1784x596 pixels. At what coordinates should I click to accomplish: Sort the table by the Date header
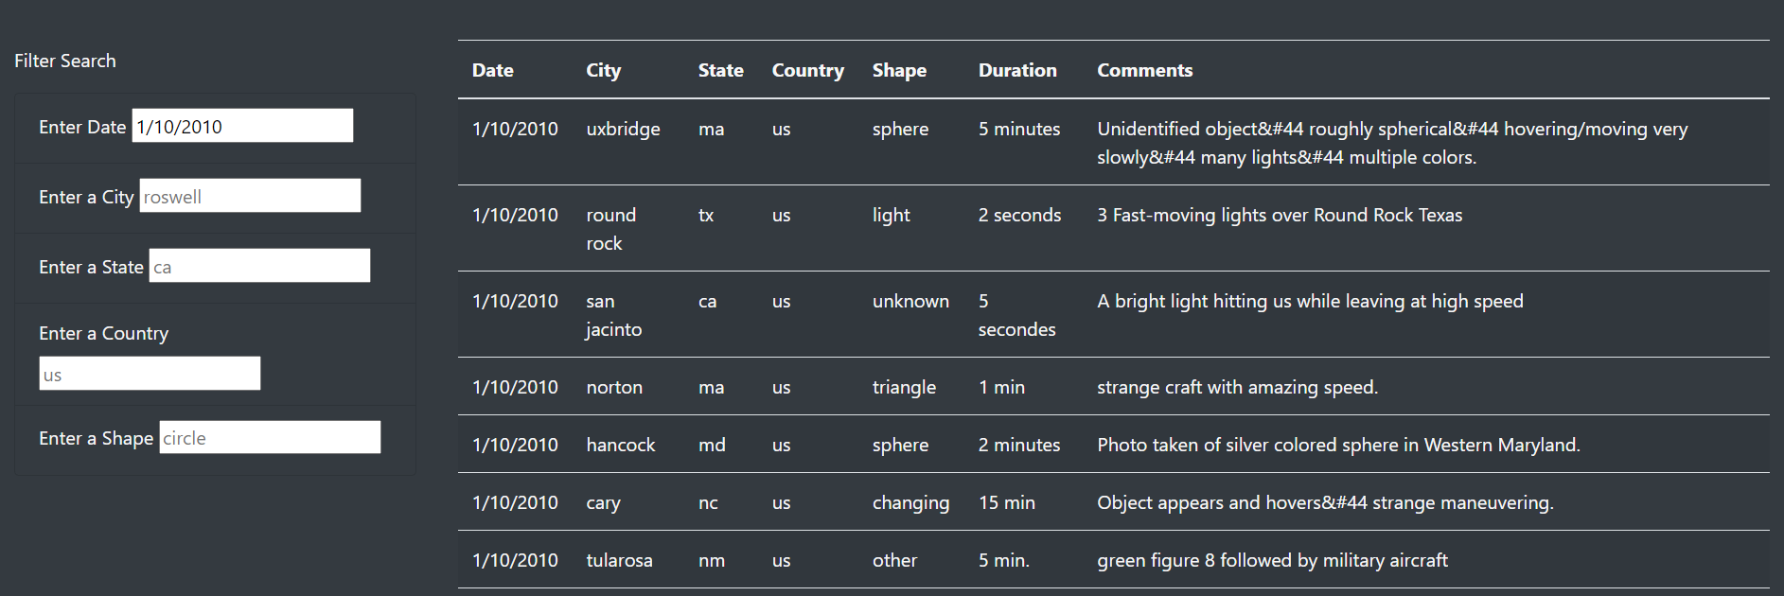click(493, 70)
